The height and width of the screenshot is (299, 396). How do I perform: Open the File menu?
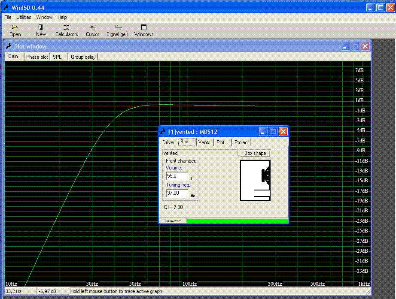coord(8,18)
